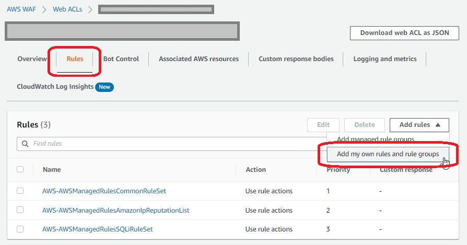Viewport: 467px width, 245px height.
Task: Open AWS-AWSManagedRulesAmazonIpReputationList rule
Action: [116, 211]
